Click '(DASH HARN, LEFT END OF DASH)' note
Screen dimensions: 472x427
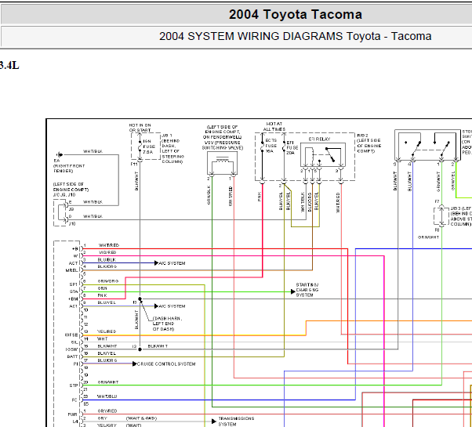(167, 324)
